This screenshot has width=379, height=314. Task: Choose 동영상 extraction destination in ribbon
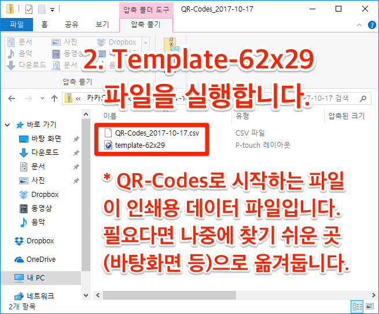(68, 53)
